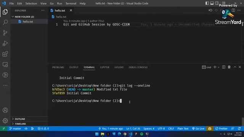The height and width of the screenshot is (137, 244).
Task: Open the Help menu
Action: (x=82, y=3)
